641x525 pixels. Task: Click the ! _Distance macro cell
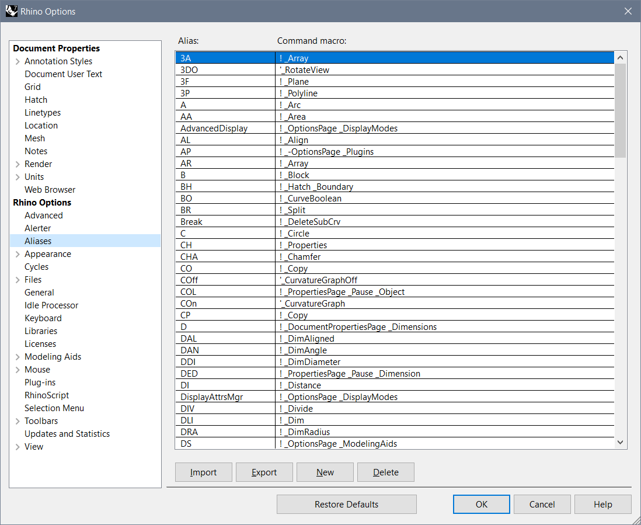[445, 385]
